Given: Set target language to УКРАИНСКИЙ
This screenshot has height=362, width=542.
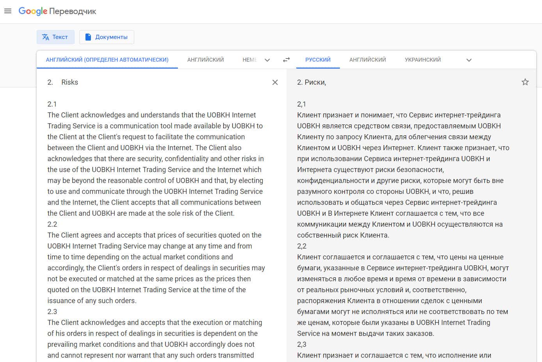Looking at the screenshot, I should [x=423, y=60].
